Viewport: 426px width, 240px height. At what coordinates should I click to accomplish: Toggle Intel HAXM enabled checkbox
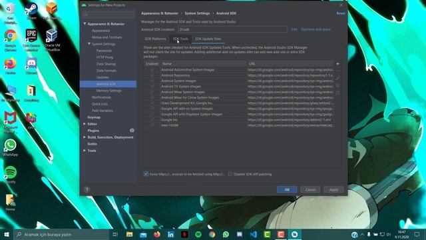pyautogui.click(x=152, y=125)
